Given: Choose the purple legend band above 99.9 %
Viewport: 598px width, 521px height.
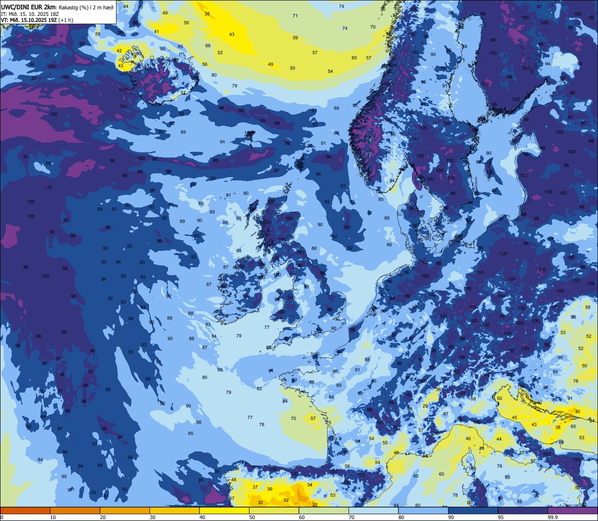Looking at the screenshot, I should pyautogui.click(x=572, y=510).
